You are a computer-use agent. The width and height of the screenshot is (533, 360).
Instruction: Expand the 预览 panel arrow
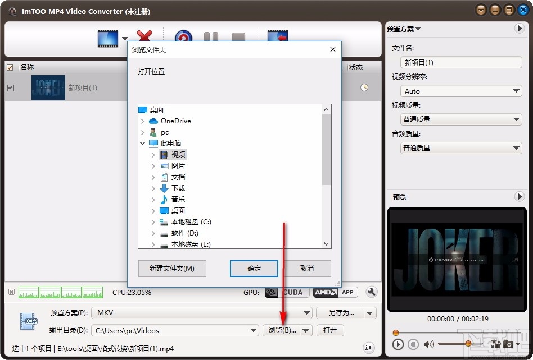(x=520, y=197)
